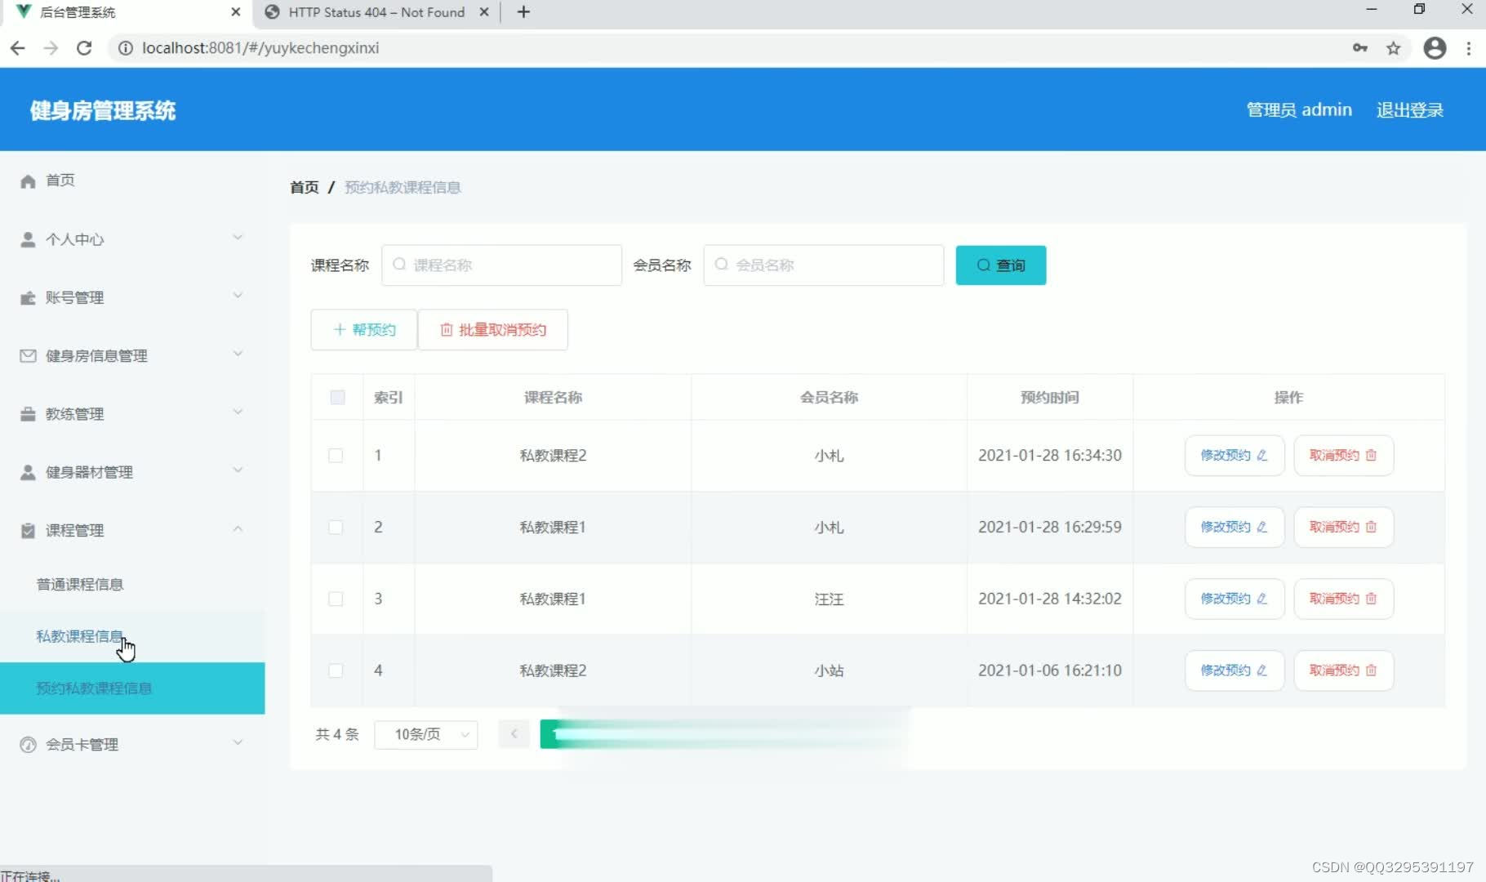Check the checkbox for row 2 小札

[x=336, y=528]
